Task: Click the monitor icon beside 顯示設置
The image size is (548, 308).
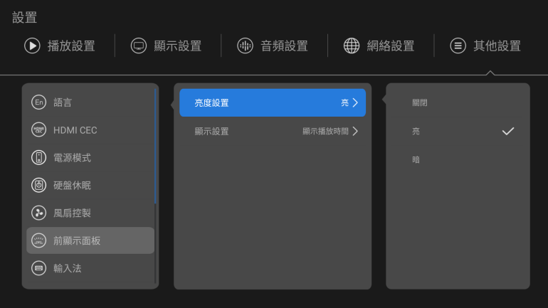Action: pyautogui.click(x=139, y=46)
